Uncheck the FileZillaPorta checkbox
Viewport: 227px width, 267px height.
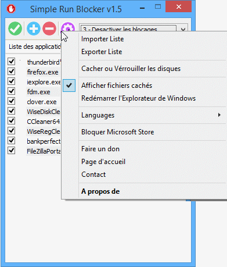11,151
